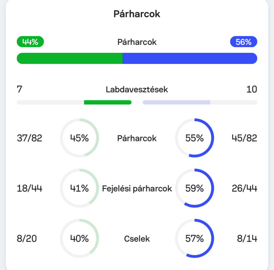Click the 59% aerial duels circle

(x=195, y=188)
